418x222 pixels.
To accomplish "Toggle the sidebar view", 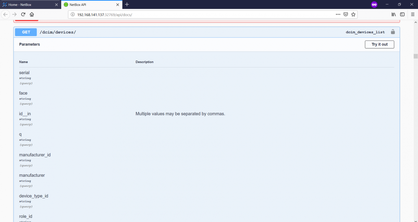I will (402, 14).
